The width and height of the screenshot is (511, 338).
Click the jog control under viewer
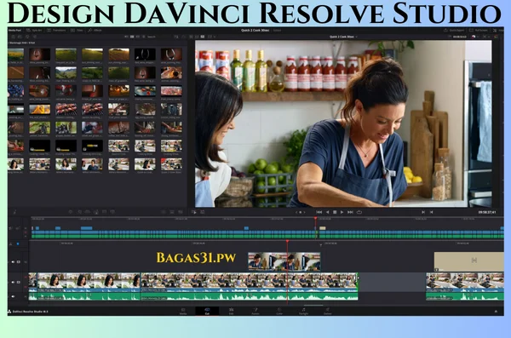point(301,212)
